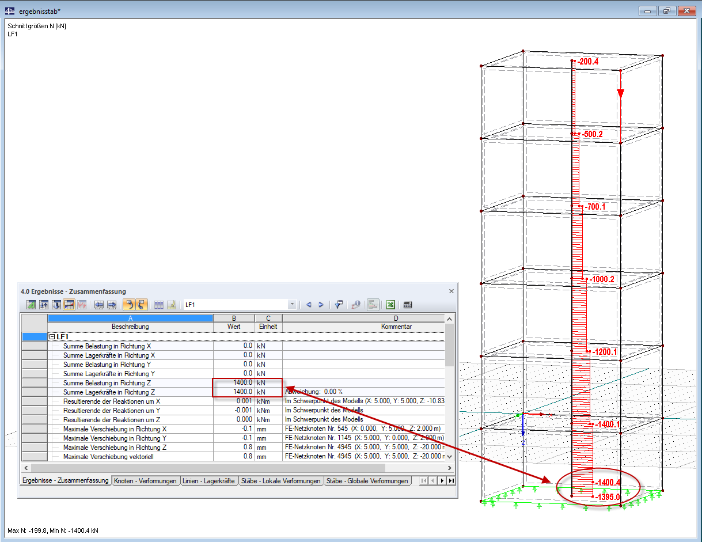Click the scroll-up arrow of the results table
Screen dimensions: 702x542
click(x=449, y=319)
